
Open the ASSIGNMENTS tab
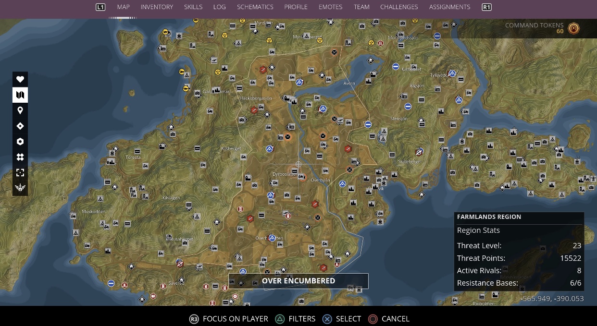coord(450,7)
